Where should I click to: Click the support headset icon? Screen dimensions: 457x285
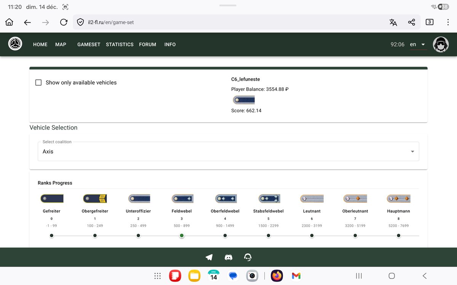[x=248, y=257]
